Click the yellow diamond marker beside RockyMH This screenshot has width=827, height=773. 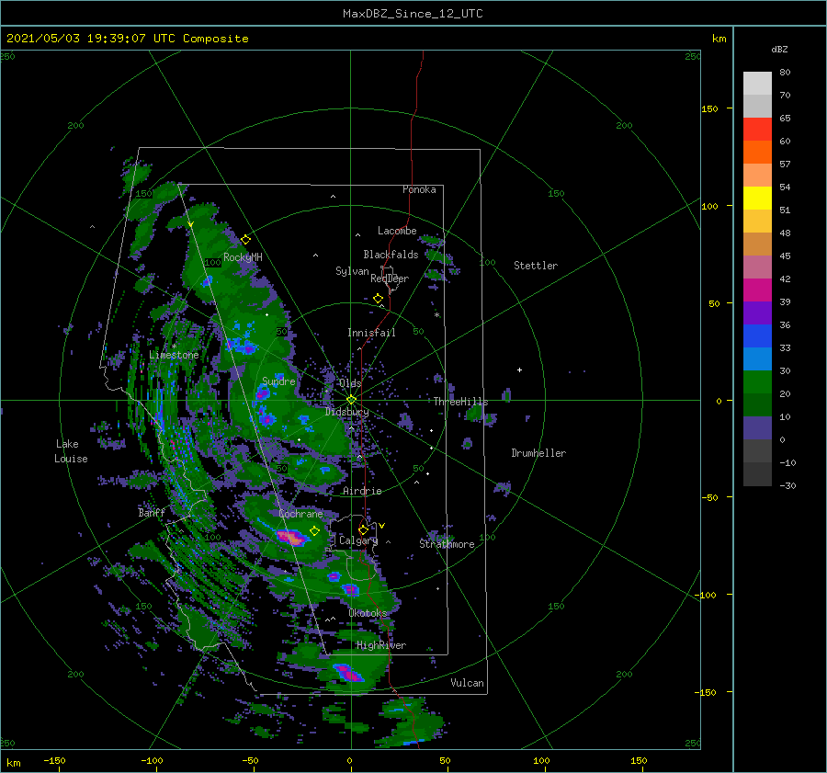[x=245, y=240]
